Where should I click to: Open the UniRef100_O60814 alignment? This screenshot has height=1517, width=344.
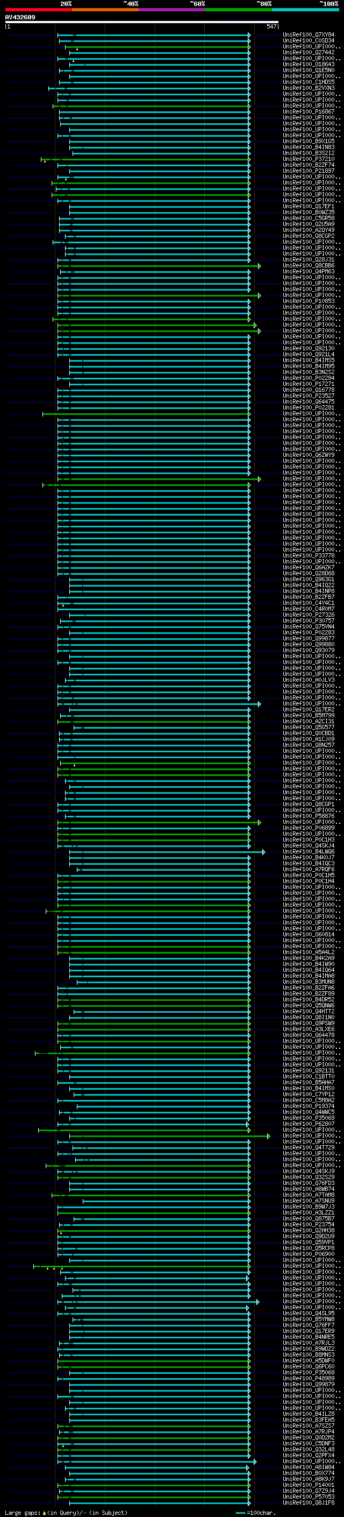point(309,934)
